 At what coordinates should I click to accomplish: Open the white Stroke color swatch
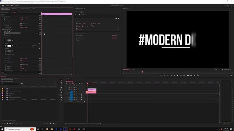click(9, 46)
